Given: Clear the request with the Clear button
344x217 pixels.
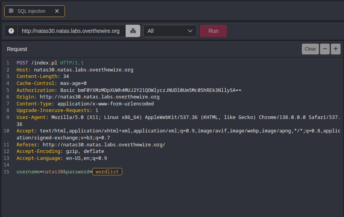Looking at the screenshot, I should coord(310,49).
